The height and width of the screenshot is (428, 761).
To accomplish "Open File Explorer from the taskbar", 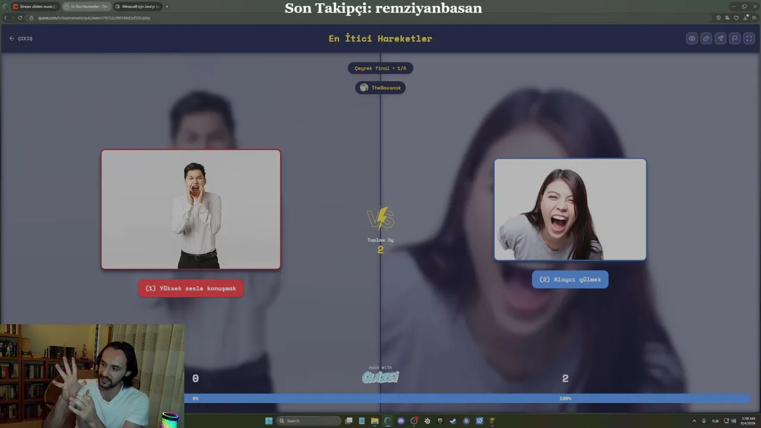I will (375, 421).
